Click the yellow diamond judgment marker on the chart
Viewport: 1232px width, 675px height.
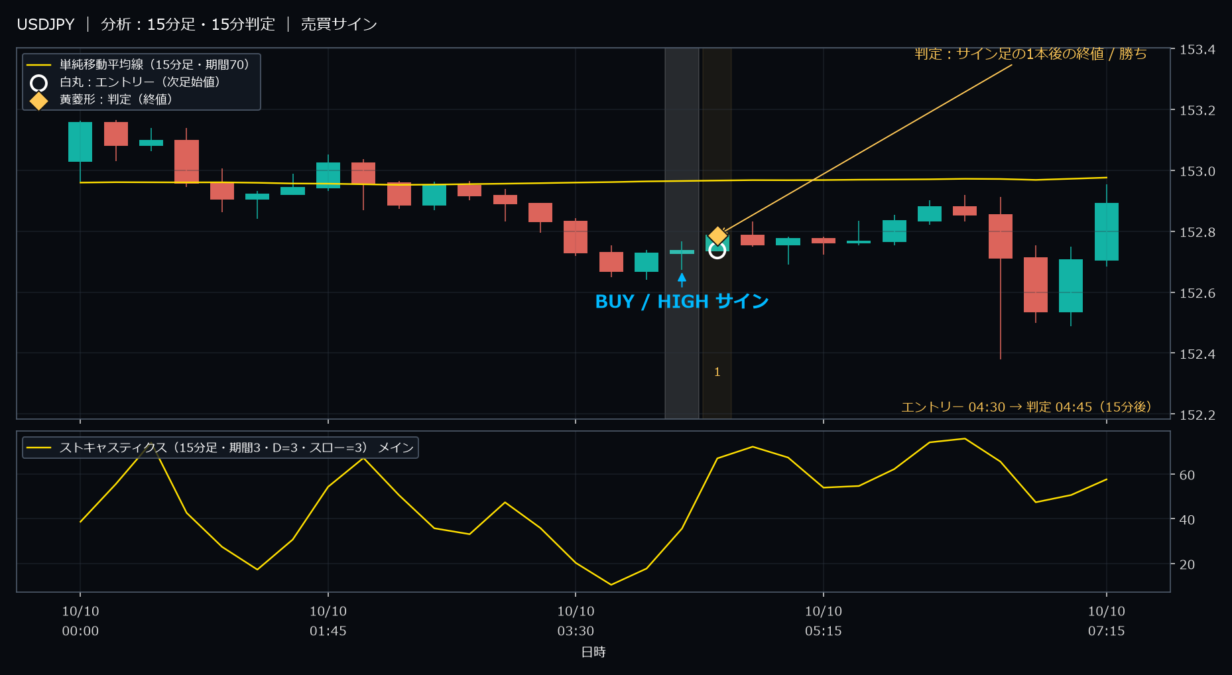pyautogui.click(x=717, y=235)
